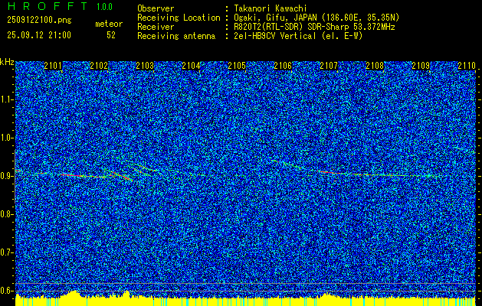Click the 0.8 kHz axis label
The height and width of the screenshot is (306, 482).
pyautogui.click(x=5, y=214)
